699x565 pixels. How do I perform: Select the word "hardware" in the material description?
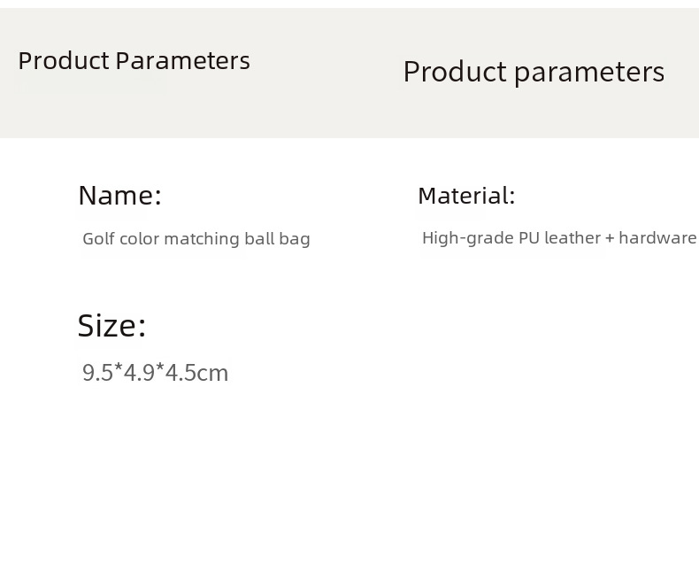click(x=657, y=237)
